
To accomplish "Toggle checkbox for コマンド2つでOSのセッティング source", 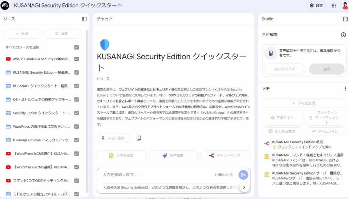I will (77, 181).
